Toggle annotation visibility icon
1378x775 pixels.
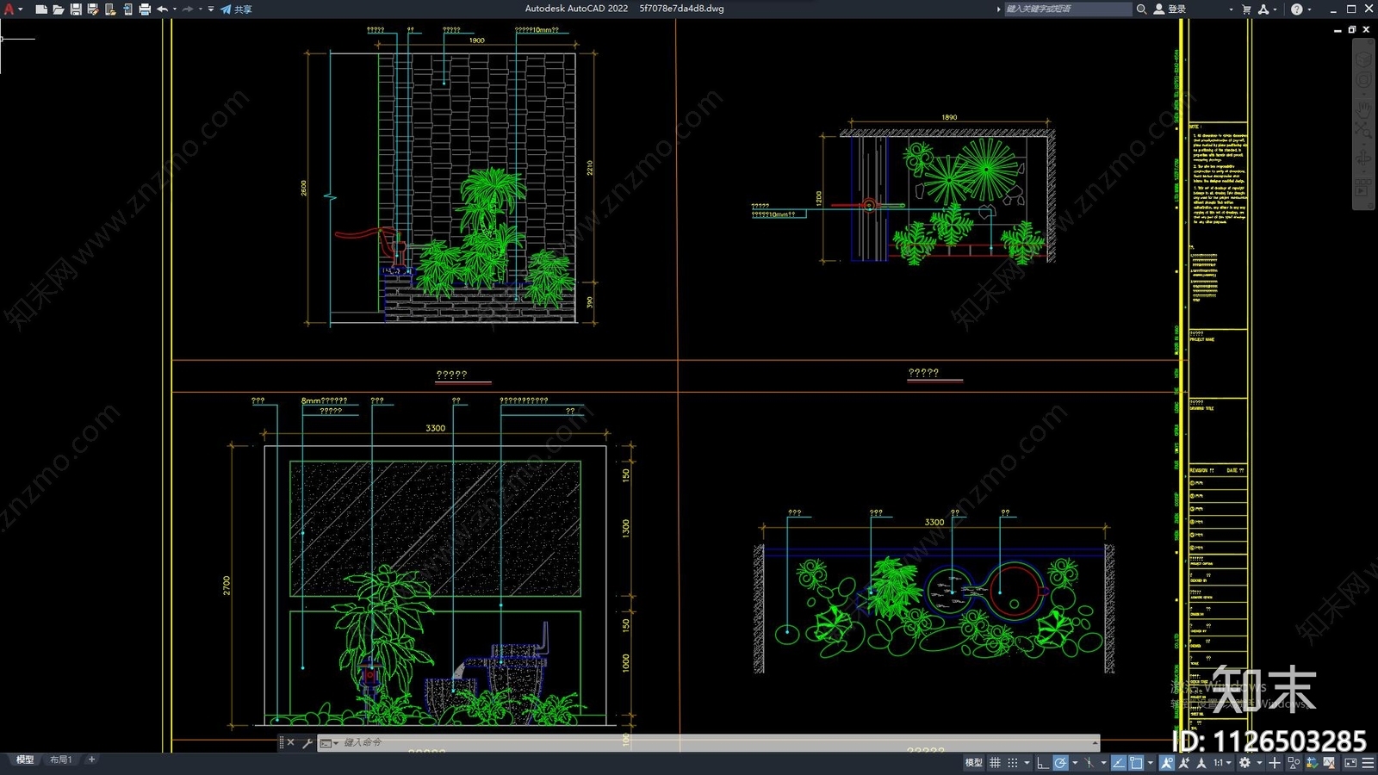[x=1167, y=763]
